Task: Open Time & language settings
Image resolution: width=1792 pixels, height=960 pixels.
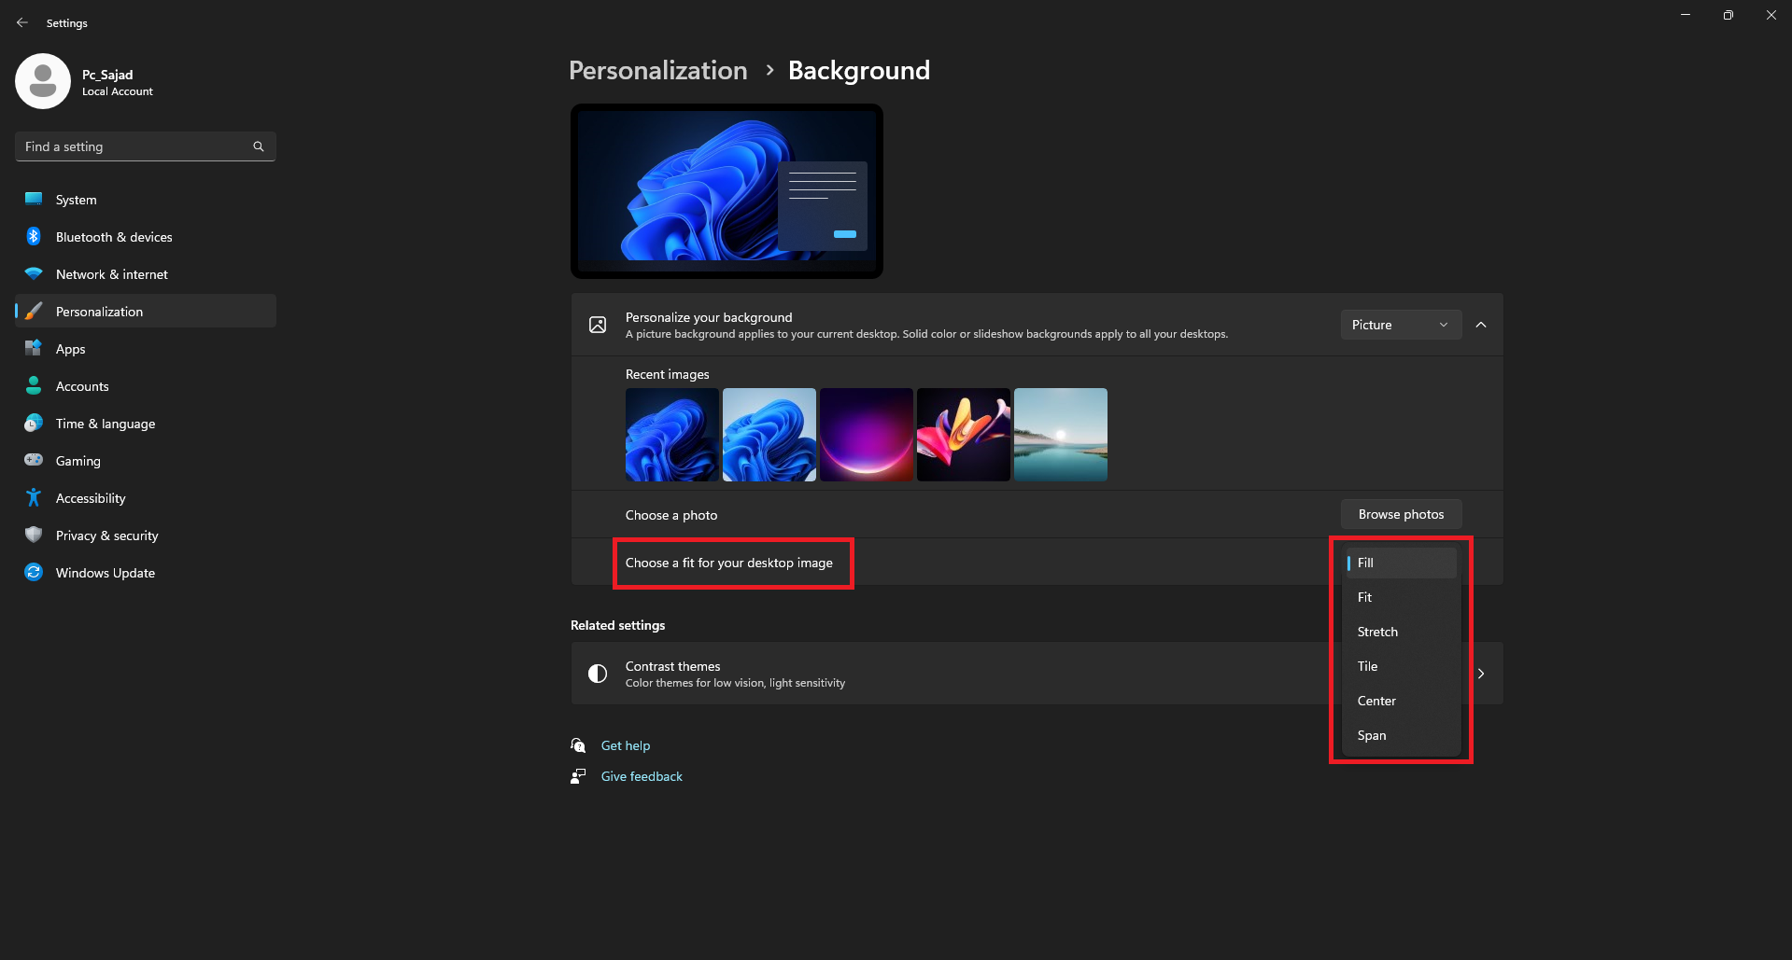Action: point(146,423)
